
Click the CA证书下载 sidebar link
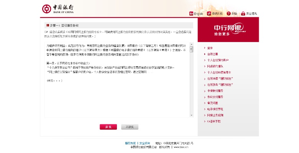coord(214,121)
